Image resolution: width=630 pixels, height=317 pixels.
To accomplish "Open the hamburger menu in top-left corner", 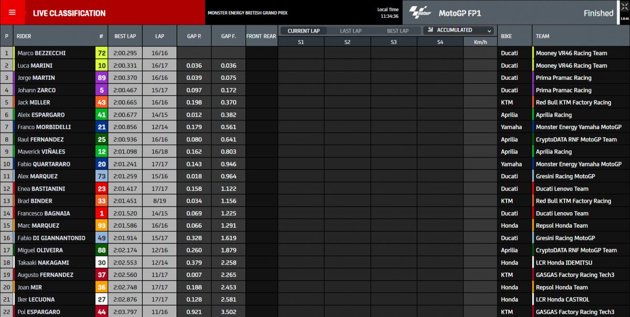I will 12,13.
